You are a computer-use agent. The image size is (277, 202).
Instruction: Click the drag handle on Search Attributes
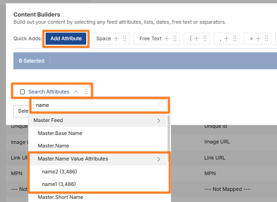click(x=86, y=92)
